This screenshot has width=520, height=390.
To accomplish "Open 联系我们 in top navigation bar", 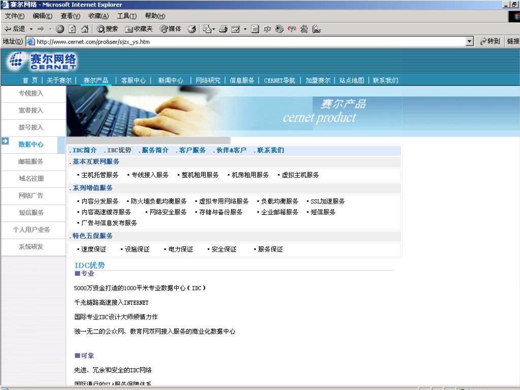I will 385,80.
